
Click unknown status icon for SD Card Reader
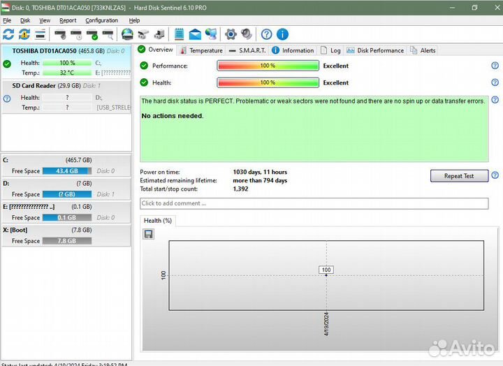coord(7,98)
